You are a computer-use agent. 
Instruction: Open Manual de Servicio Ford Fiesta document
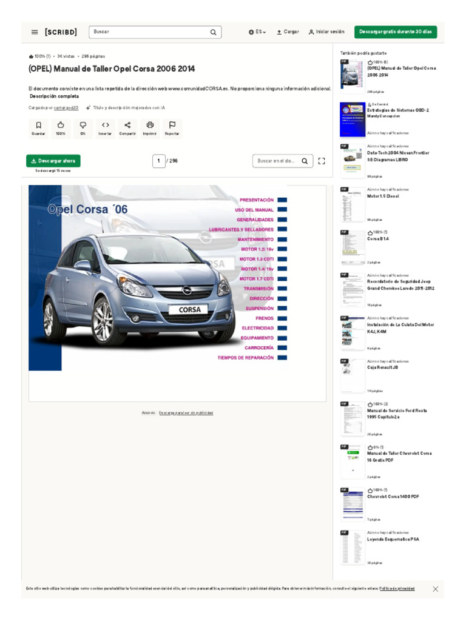(397, 414)
